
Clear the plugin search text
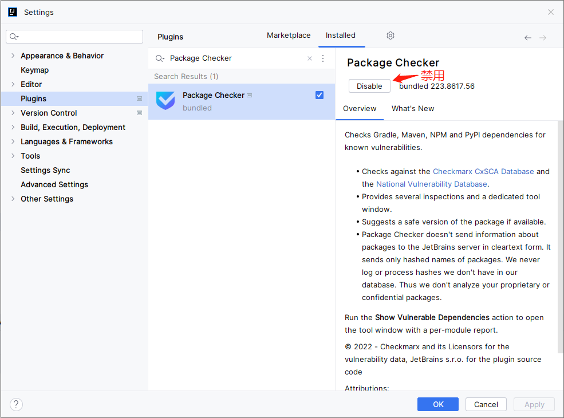(x=310, y=58)
